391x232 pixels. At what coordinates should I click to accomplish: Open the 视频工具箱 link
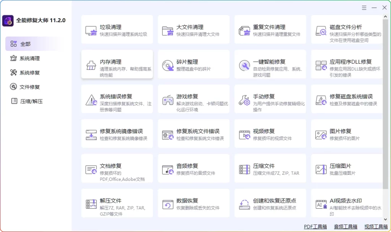tap(376, 226)
